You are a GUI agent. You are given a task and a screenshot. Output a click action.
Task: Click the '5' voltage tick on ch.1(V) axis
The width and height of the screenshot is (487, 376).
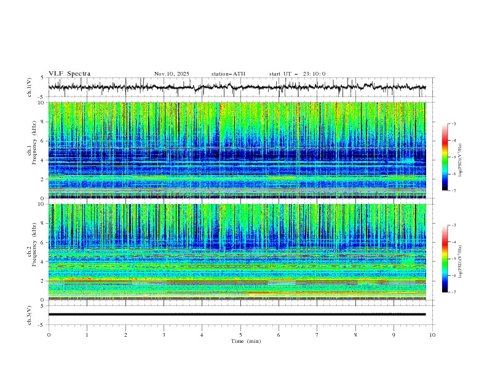[42, 78]
